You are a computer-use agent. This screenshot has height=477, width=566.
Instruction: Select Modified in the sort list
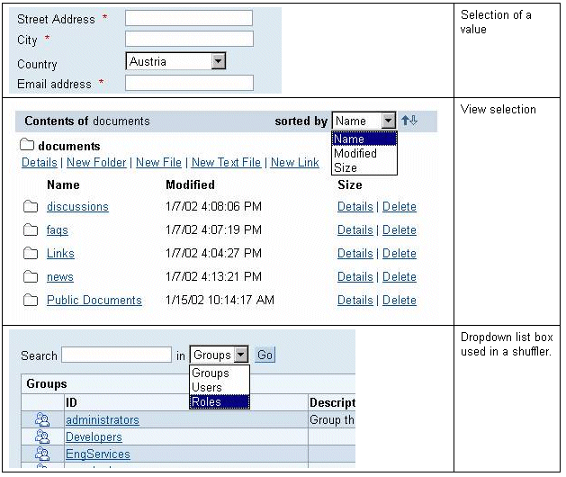tap(355, 154)
